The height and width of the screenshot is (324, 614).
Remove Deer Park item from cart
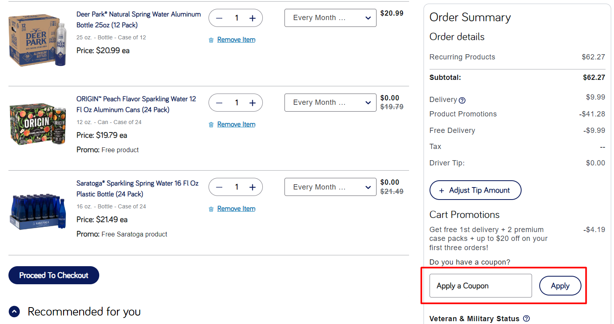click(x=236, y=40)
